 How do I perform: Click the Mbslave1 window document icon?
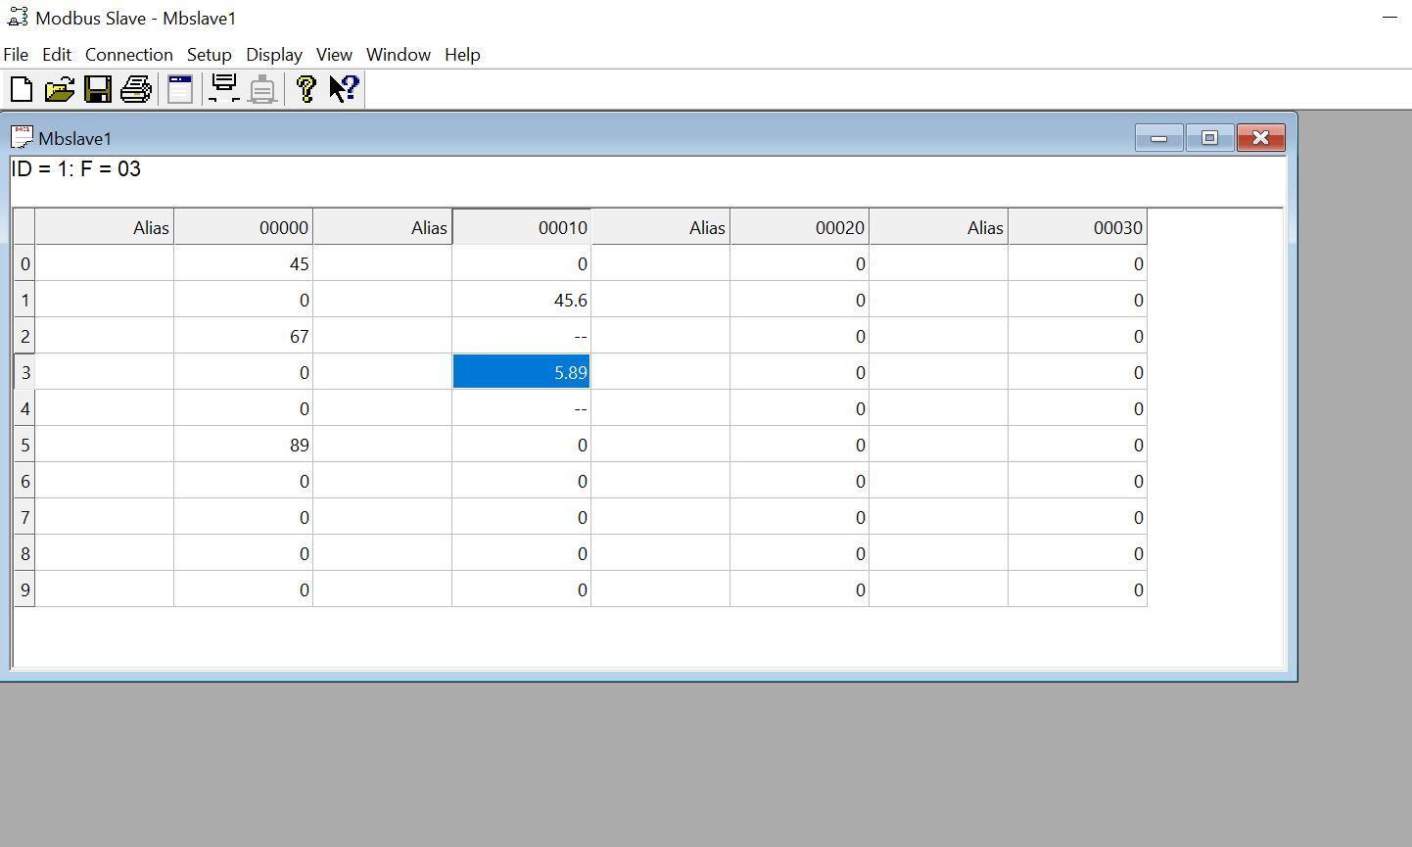[22, 137]
